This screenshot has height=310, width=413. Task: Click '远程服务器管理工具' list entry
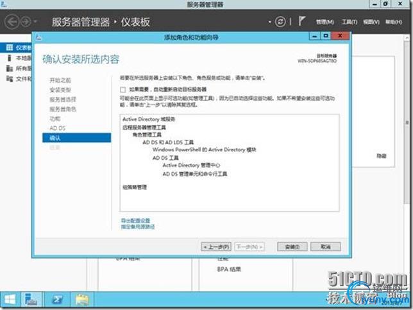click(144, 128)
